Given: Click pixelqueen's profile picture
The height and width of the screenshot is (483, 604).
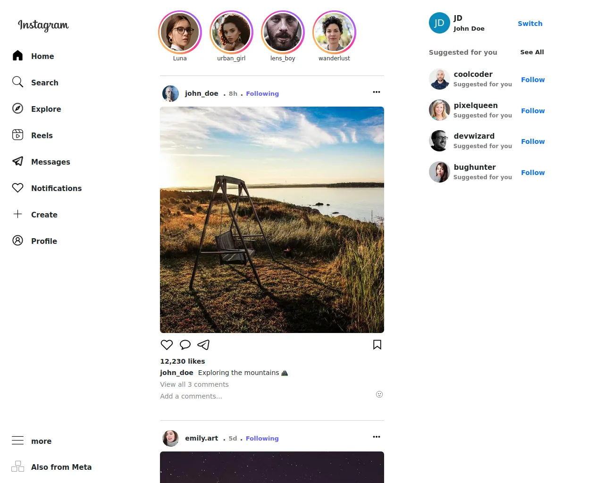Looking at the screenshot, I should point(439,110).
